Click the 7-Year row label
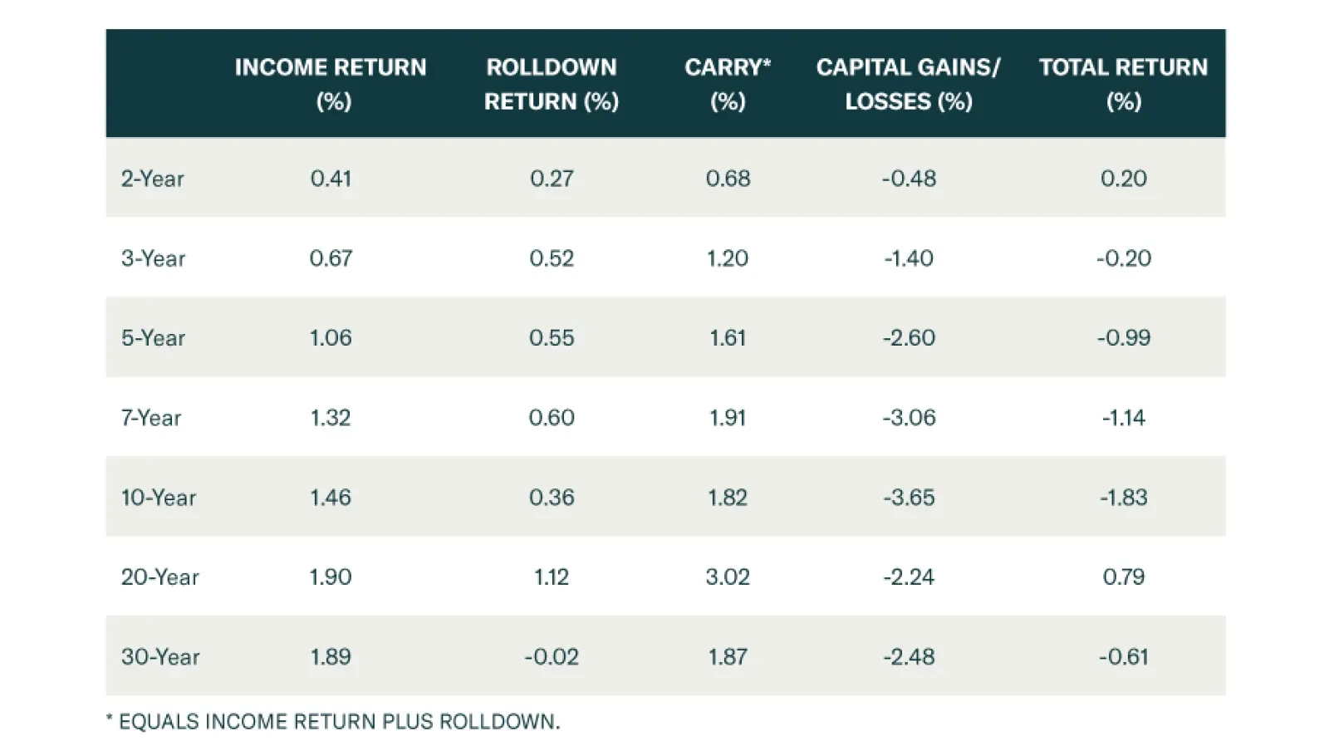The width and height of the screenshot is (1329, 751). 151,418
